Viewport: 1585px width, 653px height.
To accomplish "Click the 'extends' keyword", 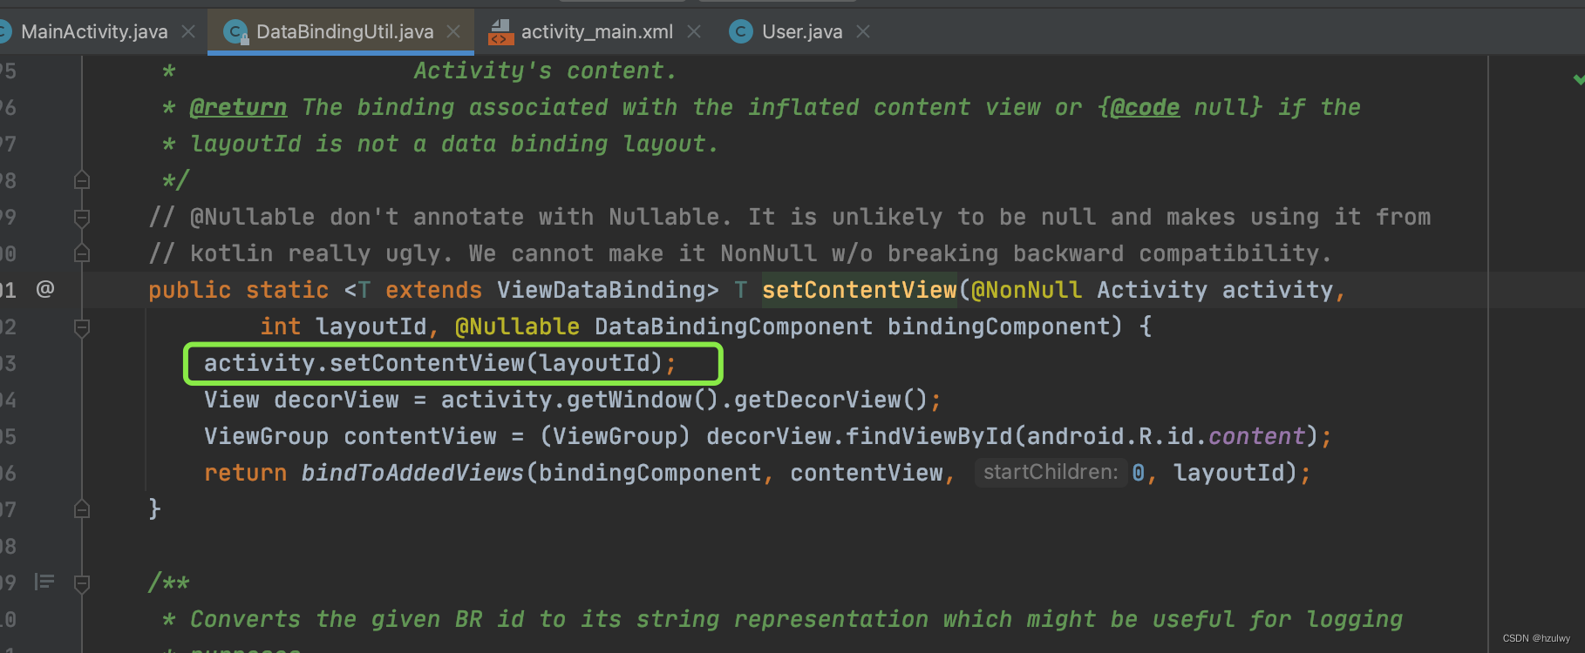I will tap(433, 290).
